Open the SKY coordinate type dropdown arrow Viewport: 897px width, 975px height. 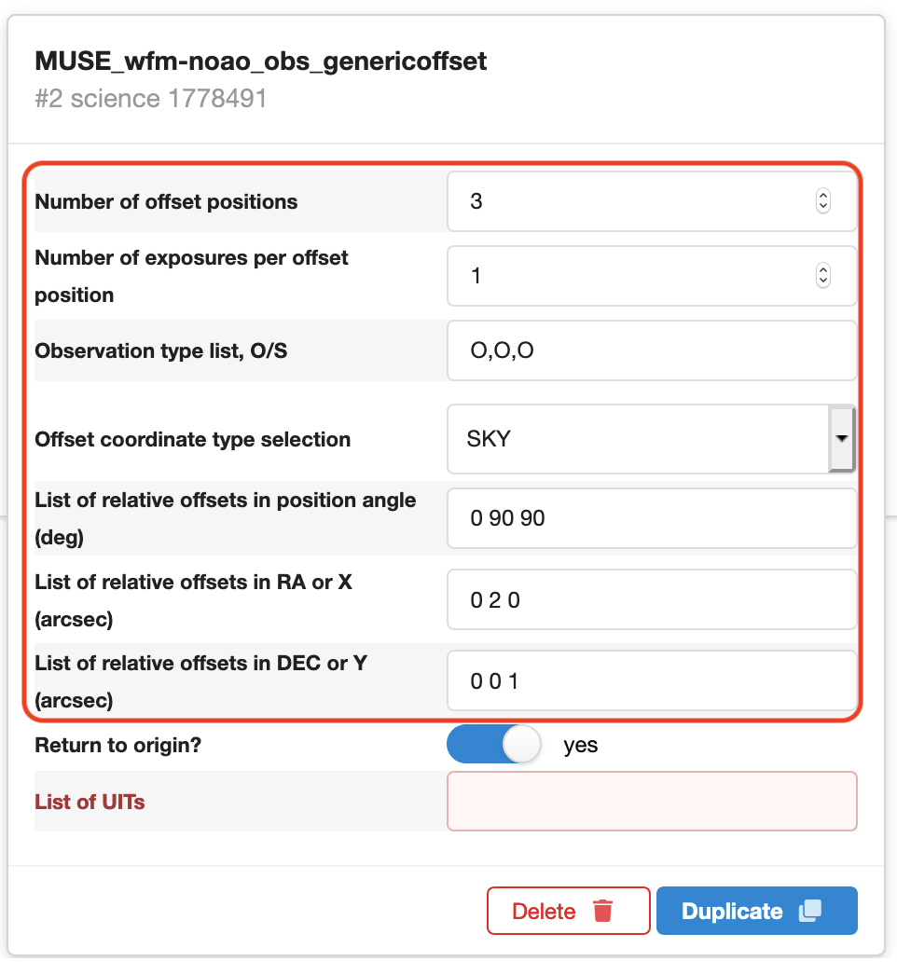click(x=842, y=439)
